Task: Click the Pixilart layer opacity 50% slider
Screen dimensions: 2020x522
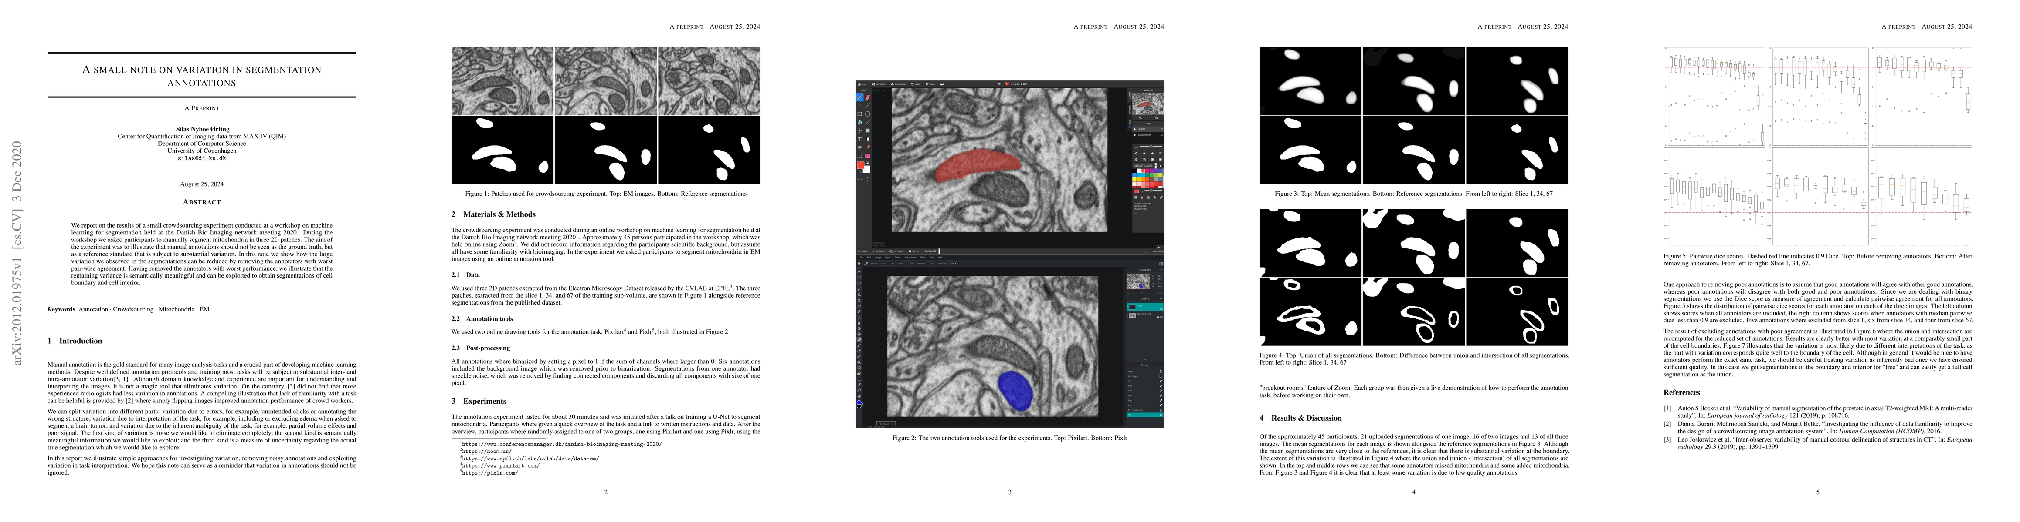Action: [x=1151, y=146]
